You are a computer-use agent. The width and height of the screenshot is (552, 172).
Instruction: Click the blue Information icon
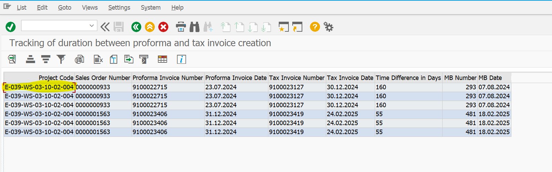point(181,60)
